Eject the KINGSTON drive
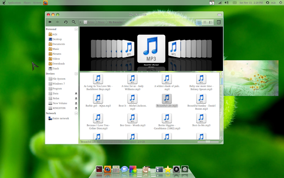 tap(76, 108)
